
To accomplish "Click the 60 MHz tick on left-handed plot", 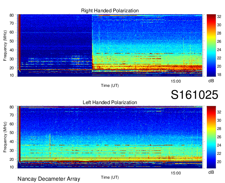I will (x=12, y=124).
